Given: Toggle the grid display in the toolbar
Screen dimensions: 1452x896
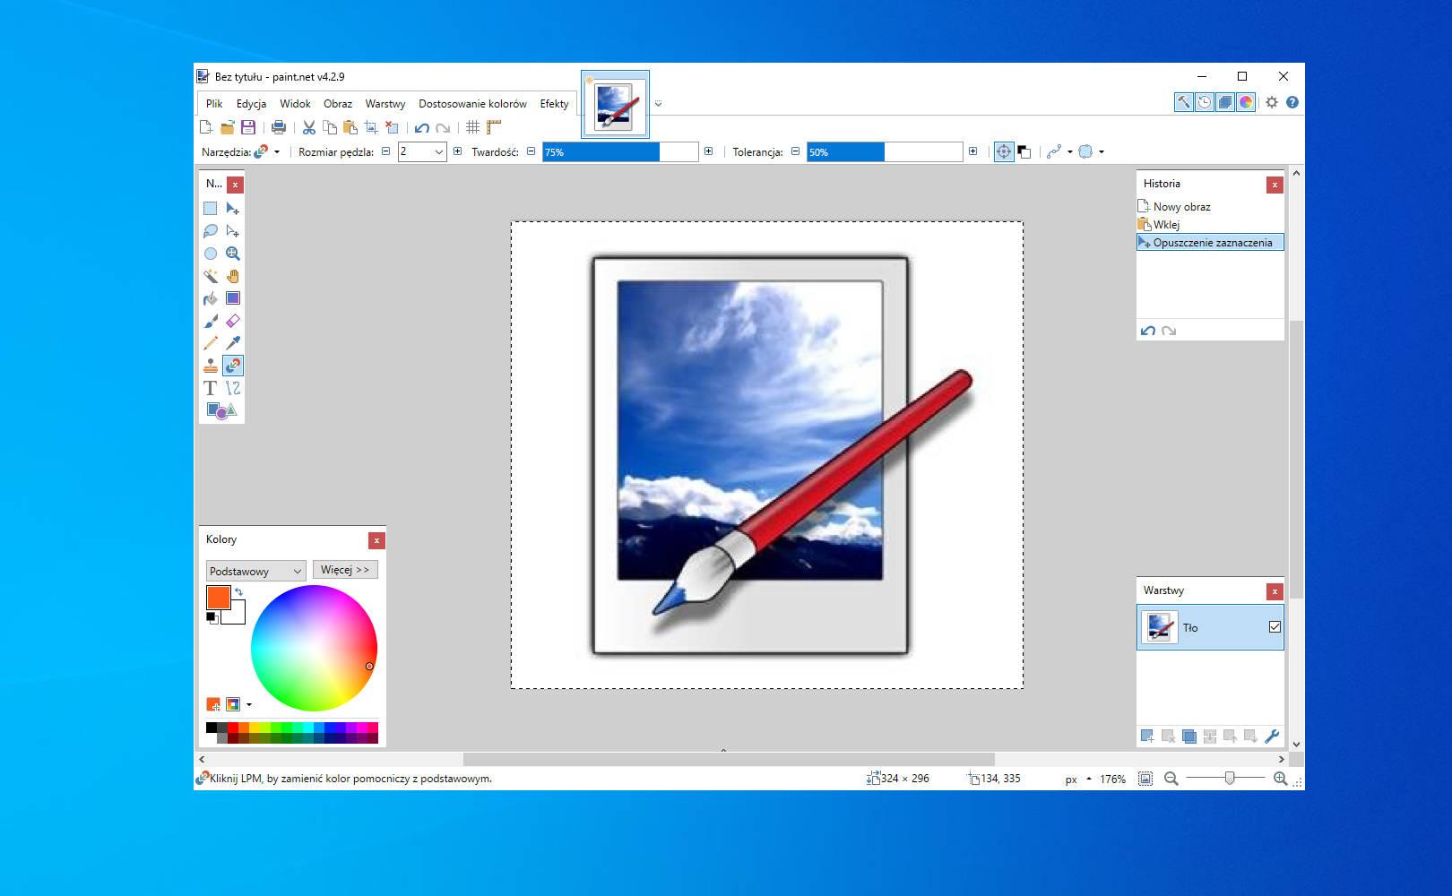Looking at the screenshot, I should (x=473, y=127).
